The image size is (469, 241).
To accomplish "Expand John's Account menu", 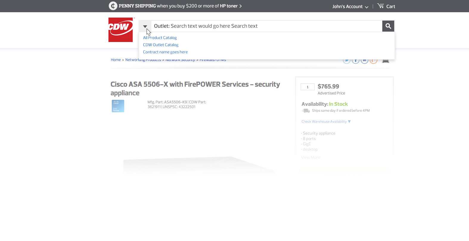I will [x=350, y=7].
